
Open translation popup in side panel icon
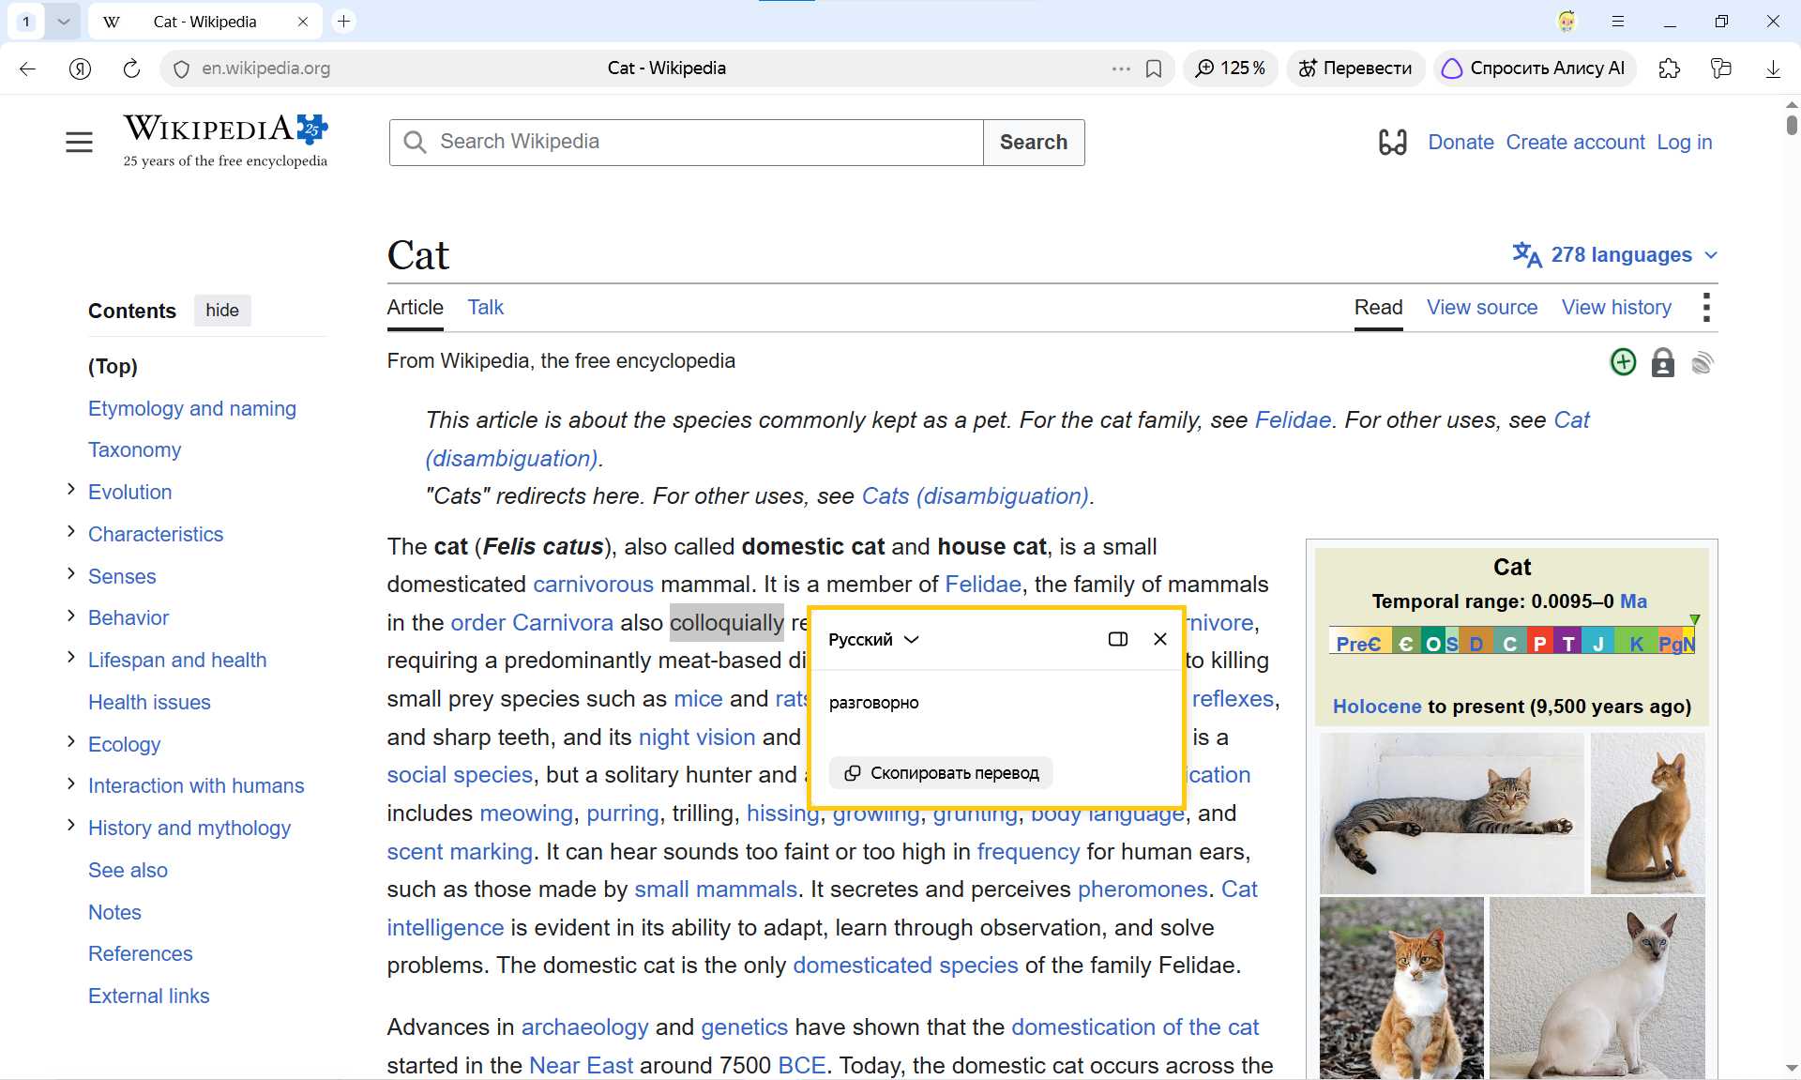[1118, 639]
